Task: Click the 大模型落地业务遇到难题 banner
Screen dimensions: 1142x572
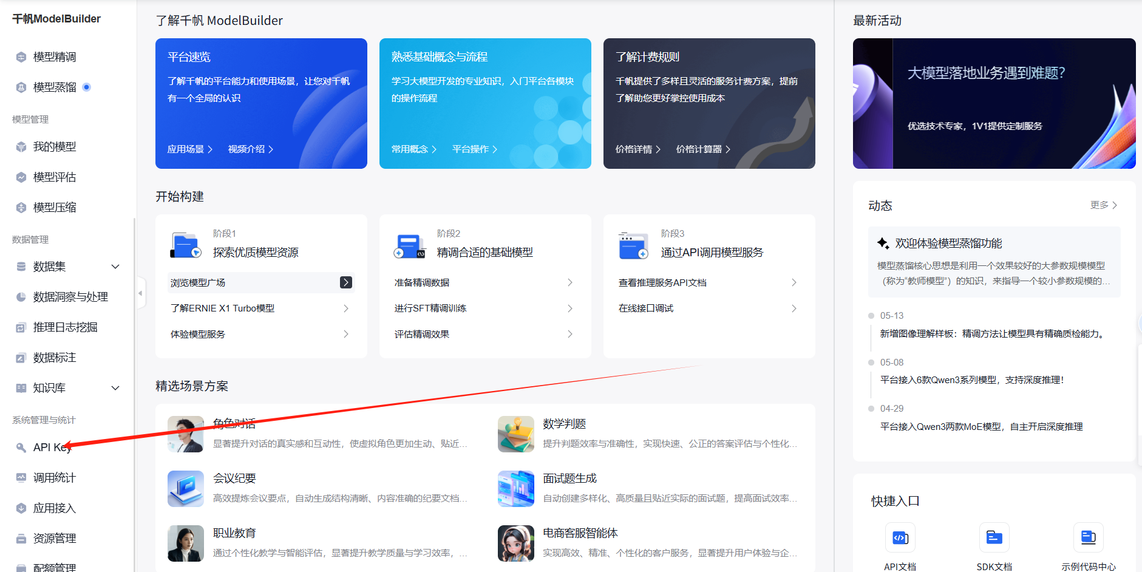Action: point(994,103)
